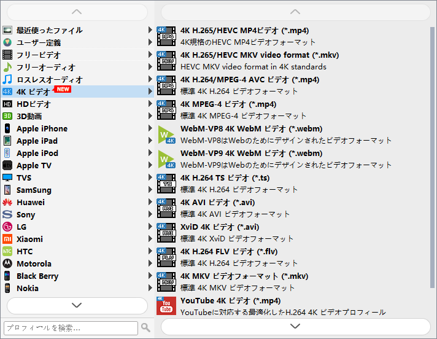Click the 4K H.265/HEVC MKV format icon
Viewport: 437px width, 339px height.
tap(166, 61)
